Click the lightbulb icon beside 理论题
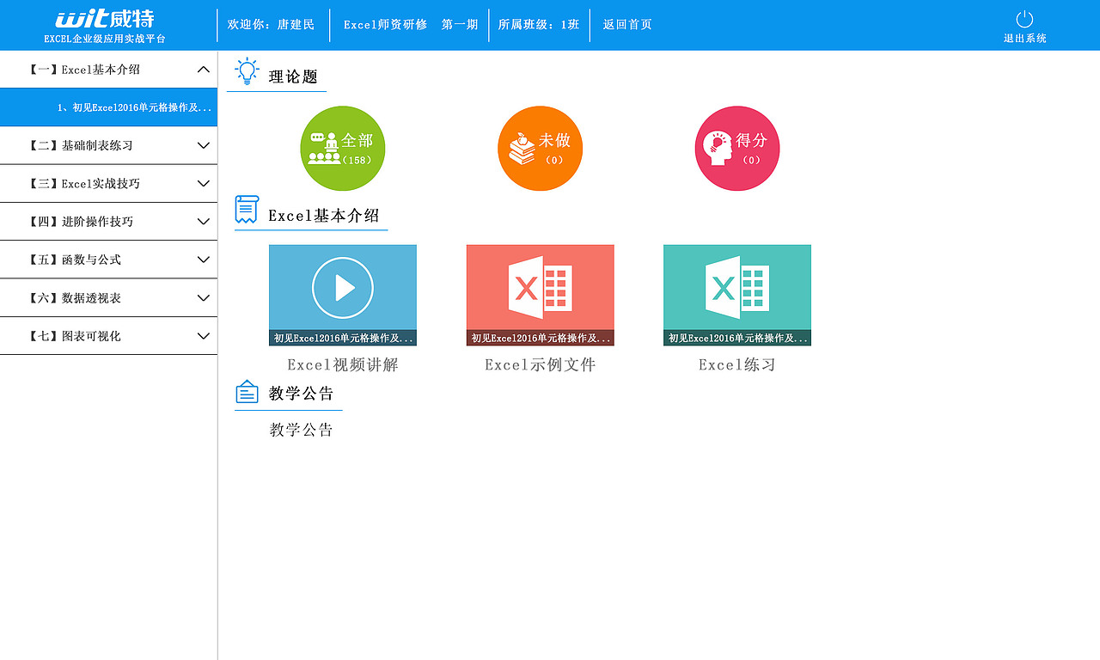The image size is (1100, 660). pos(247,72)
